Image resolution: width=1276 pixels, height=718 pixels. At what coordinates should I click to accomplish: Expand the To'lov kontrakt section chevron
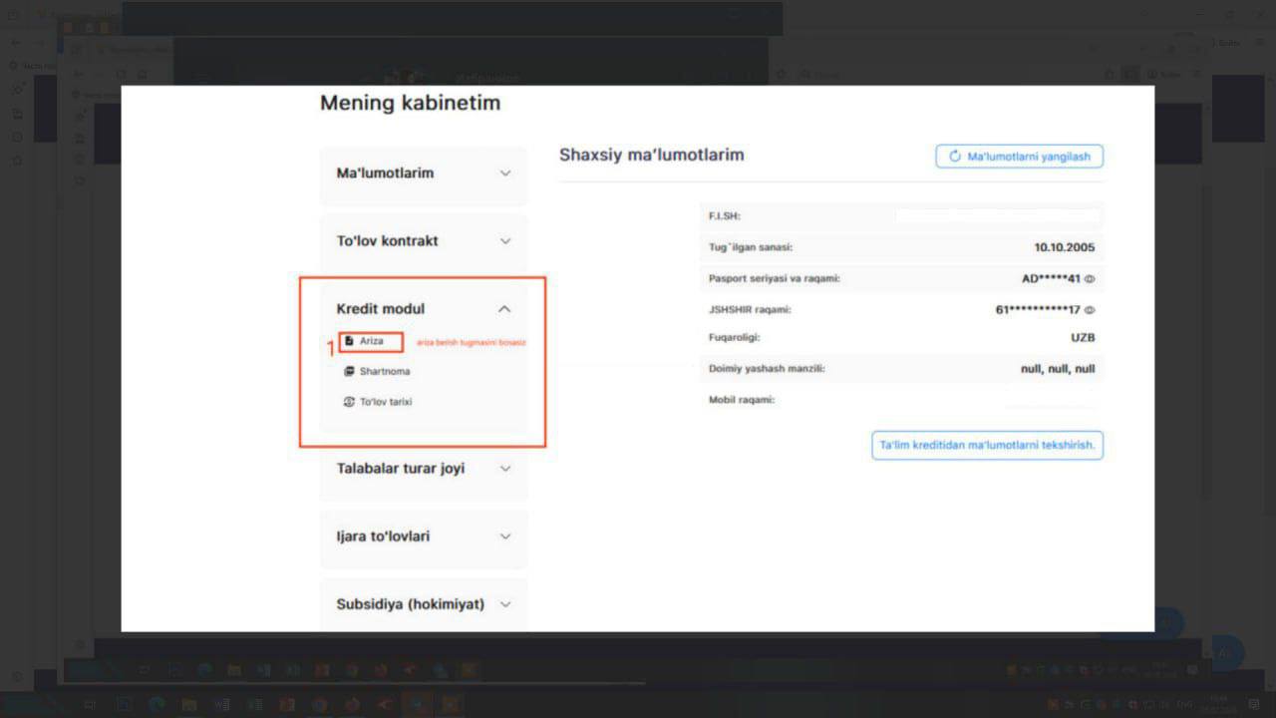pyautogui.click(x=505, y=241)
